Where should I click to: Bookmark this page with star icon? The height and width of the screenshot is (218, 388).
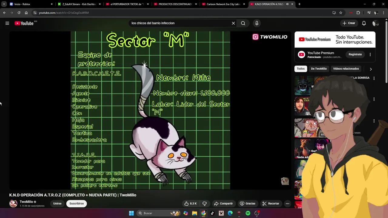[341, 13]
